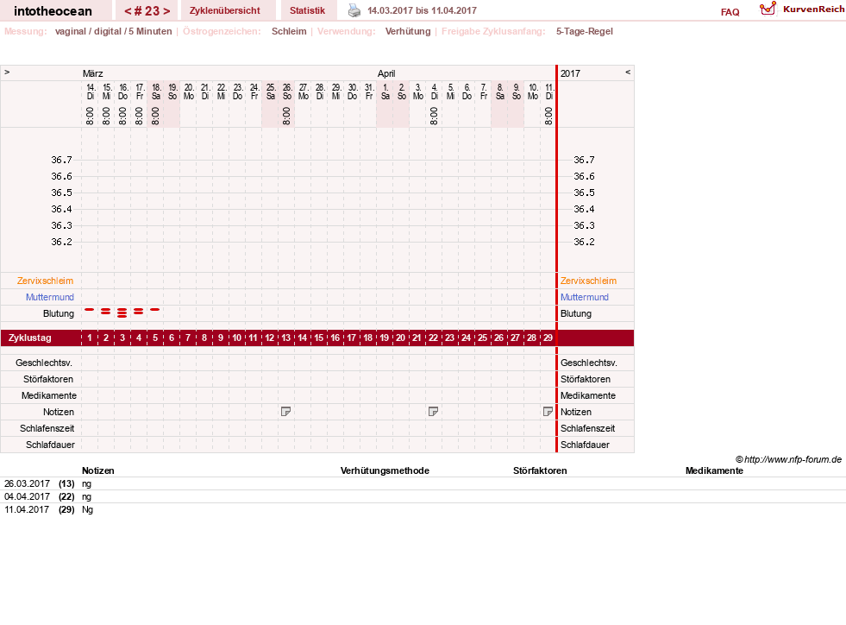Screen dimensions: 846x625
Task: Open note icon on cycle day 13
Action: pyautogui.click(x=286, y=412)
